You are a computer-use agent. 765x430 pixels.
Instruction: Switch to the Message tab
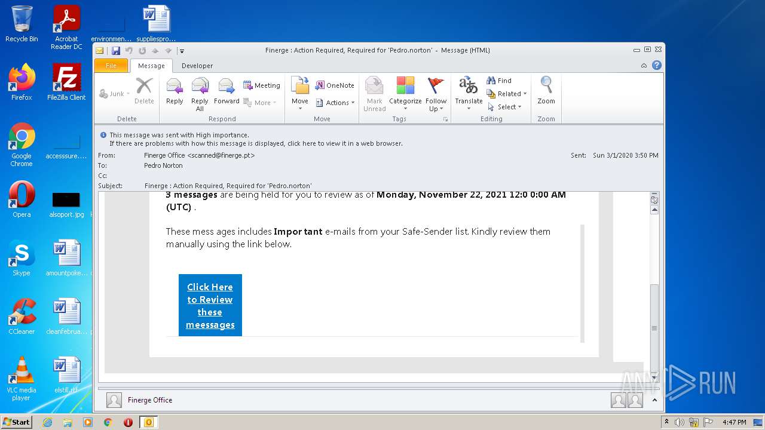click(x=151, y=66)
